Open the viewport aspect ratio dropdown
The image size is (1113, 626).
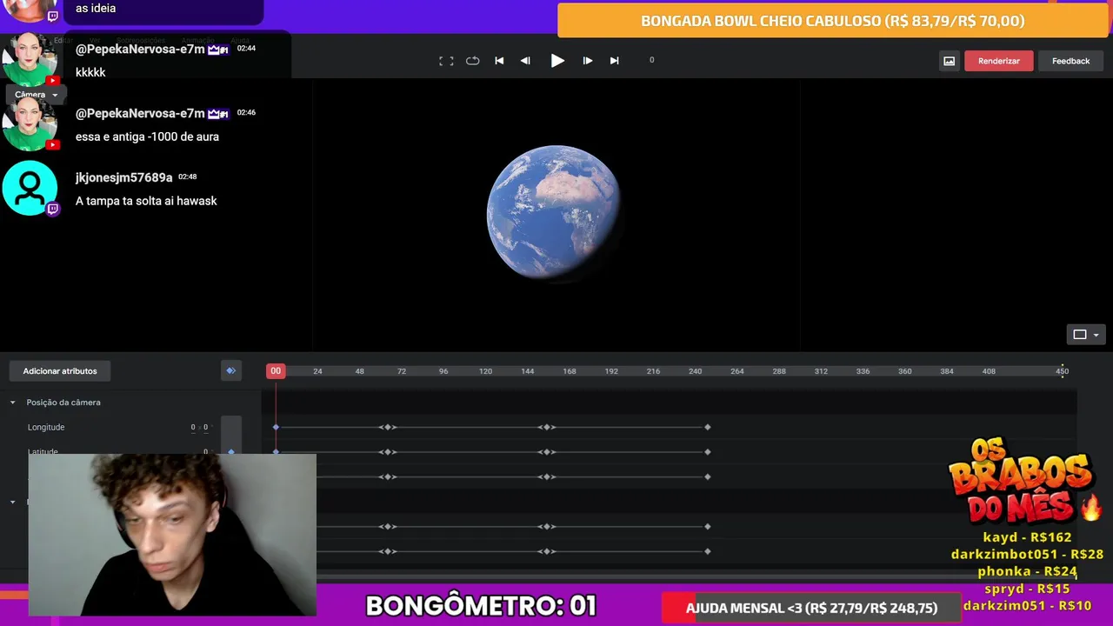click(1086, 335)
